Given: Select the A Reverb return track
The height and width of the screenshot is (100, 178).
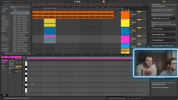Looking at the screenshot, I should pyautogui.click(x=125, y=49).
